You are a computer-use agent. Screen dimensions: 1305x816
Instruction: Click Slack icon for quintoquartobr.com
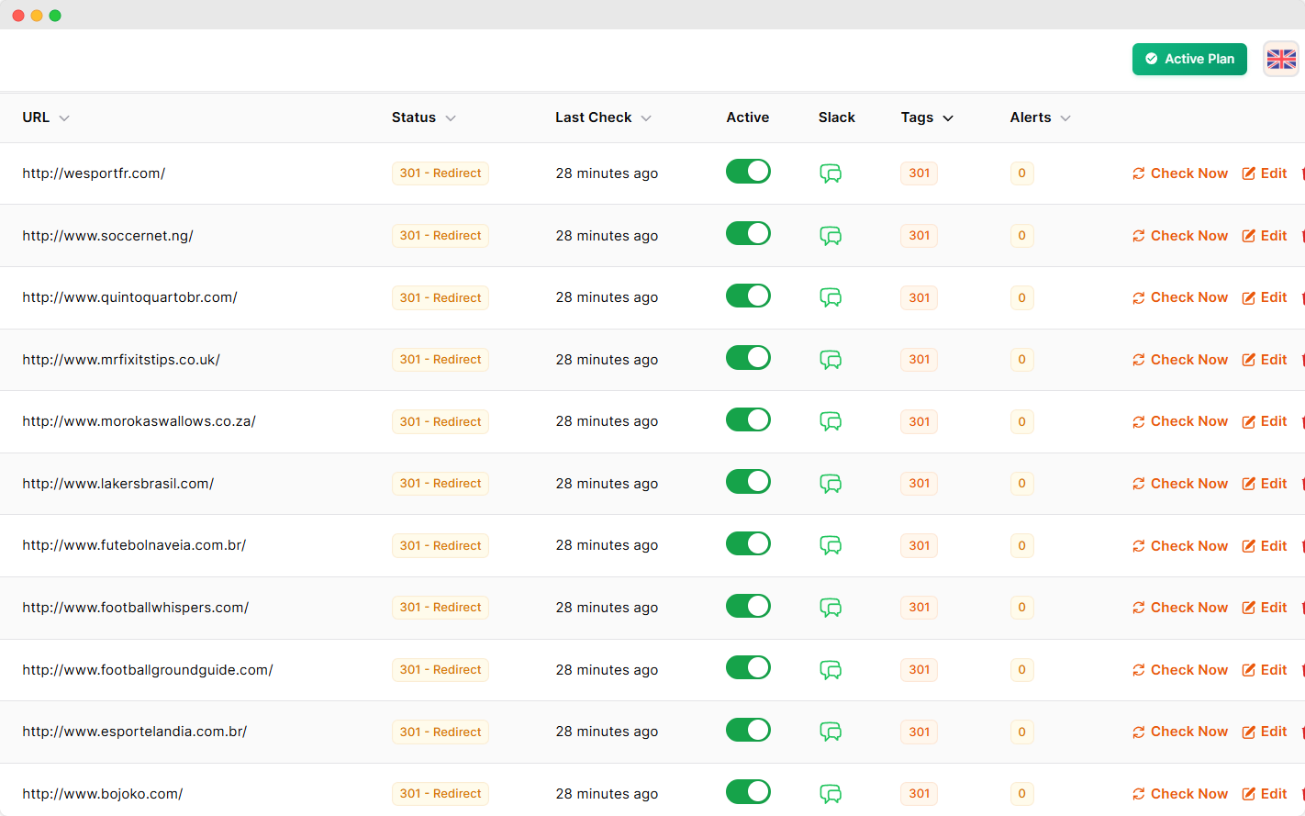pos(831,297)
